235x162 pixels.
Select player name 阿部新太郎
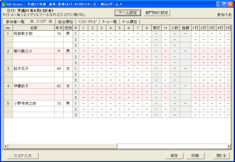click(23, 34)
